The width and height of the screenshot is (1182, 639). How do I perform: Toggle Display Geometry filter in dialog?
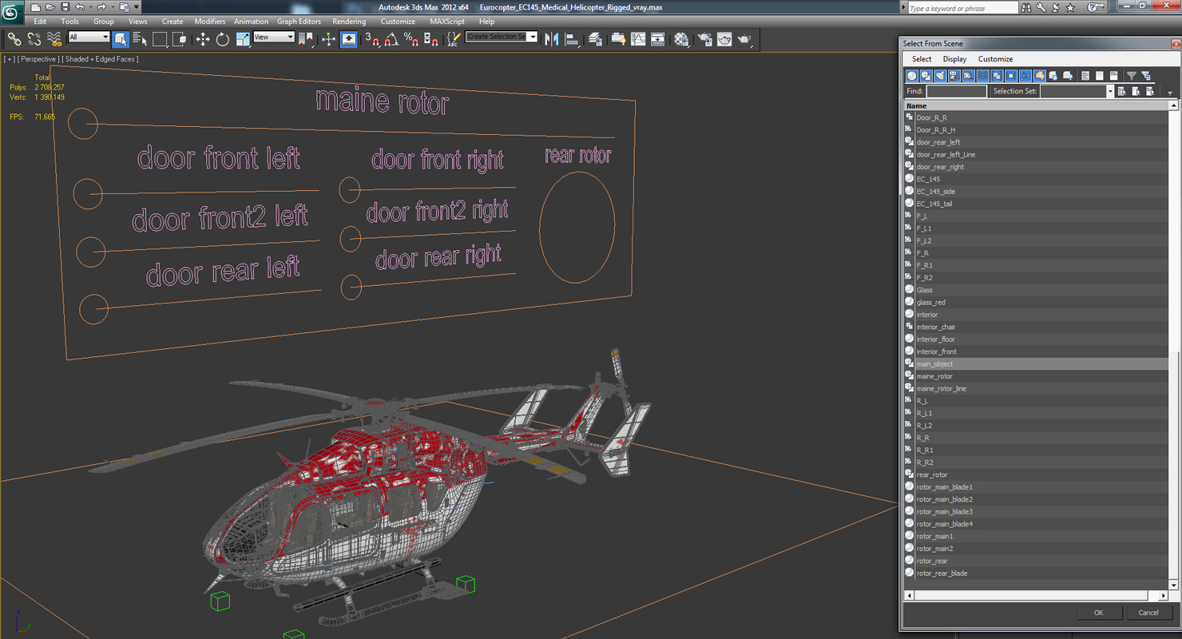911,76
